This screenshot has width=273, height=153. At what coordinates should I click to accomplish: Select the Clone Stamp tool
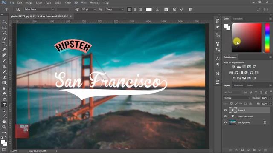coord(4,66)
